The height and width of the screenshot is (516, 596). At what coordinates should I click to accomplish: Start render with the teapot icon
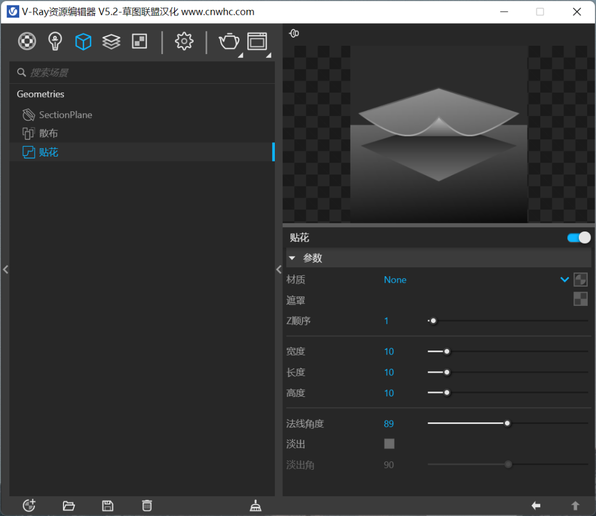tap(229, 41)
